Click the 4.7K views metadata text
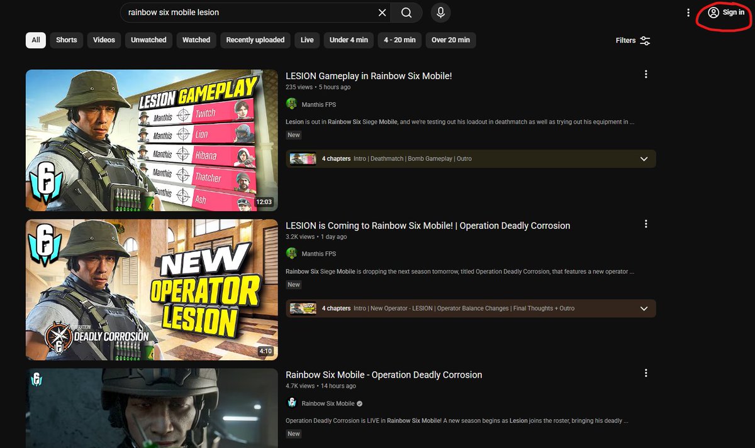The image size is (755, 448). 300,386
